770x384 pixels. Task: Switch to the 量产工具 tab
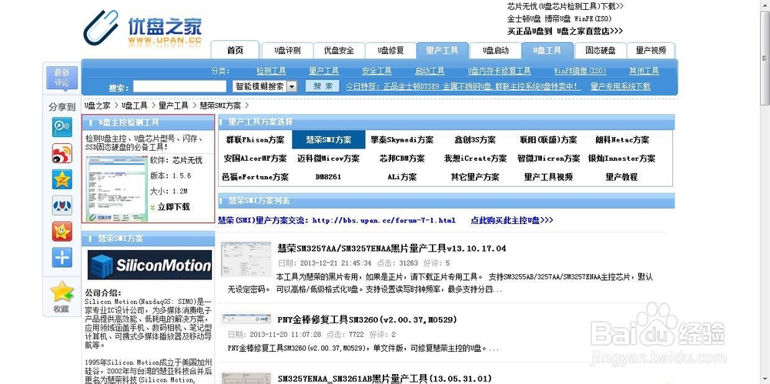[x=442, y=50]
